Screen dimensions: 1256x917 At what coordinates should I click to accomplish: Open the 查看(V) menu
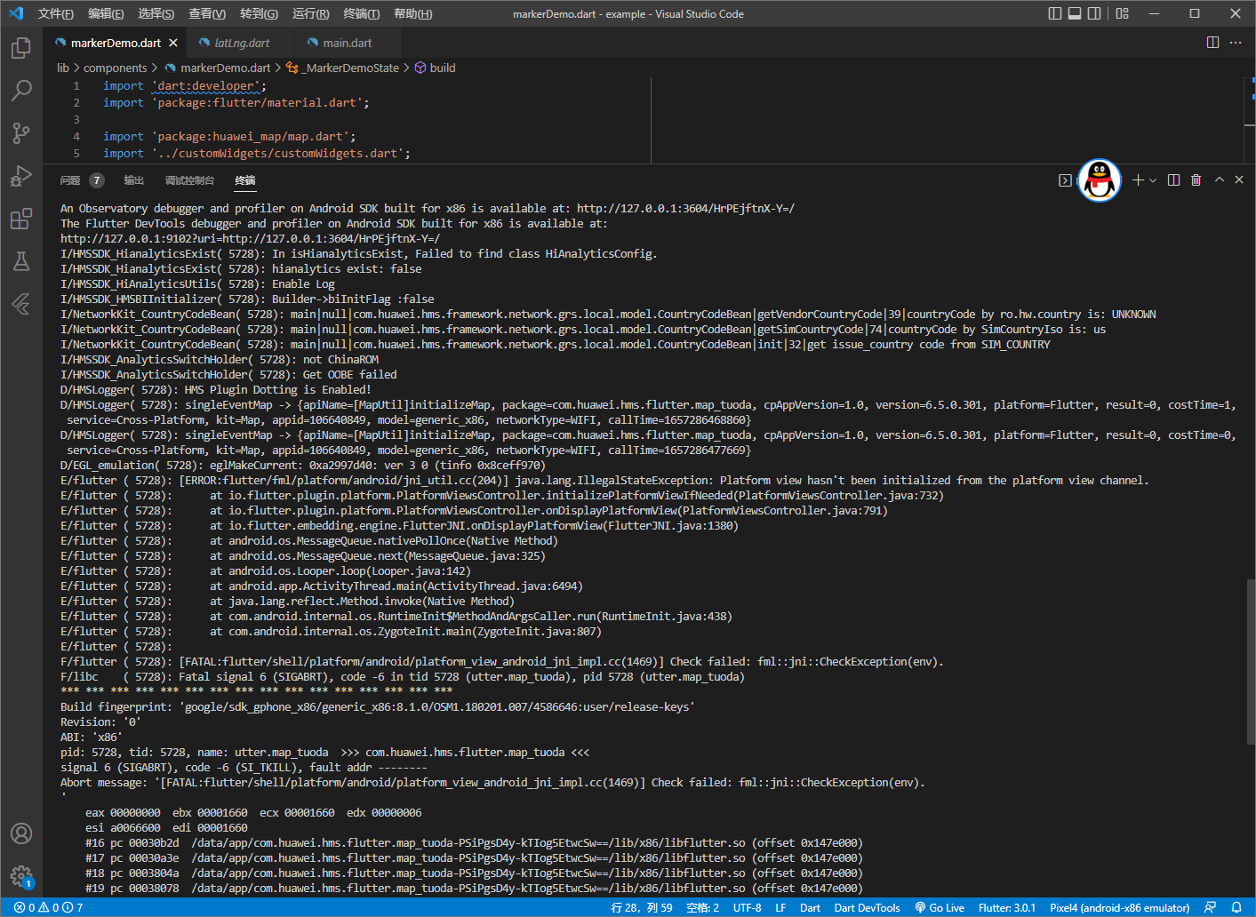pos(207,13)
